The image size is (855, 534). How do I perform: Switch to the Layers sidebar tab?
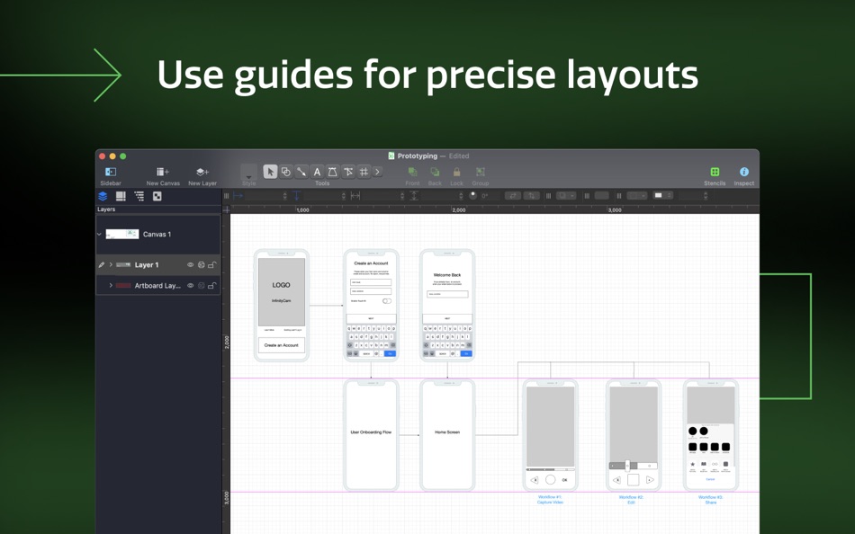pos(103,196)
